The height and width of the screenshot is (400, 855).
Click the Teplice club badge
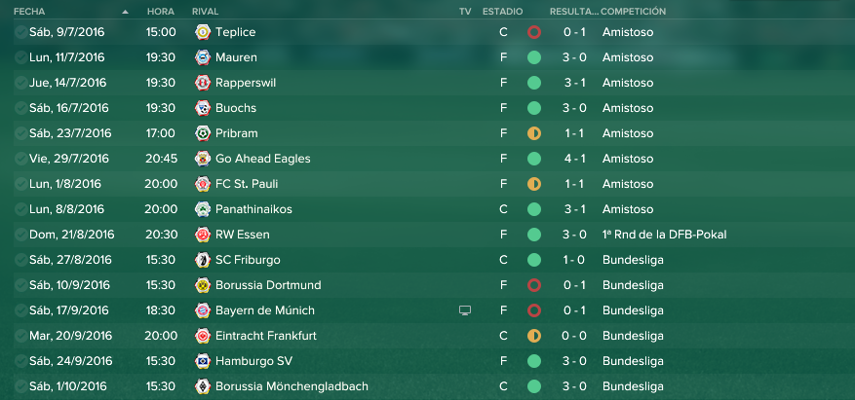(203, 32)
